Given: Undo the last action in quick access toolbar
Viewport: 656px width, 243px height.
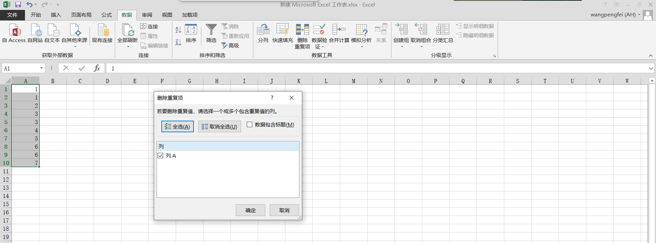Looking at the screenshot, I should [x=29, y=4].
